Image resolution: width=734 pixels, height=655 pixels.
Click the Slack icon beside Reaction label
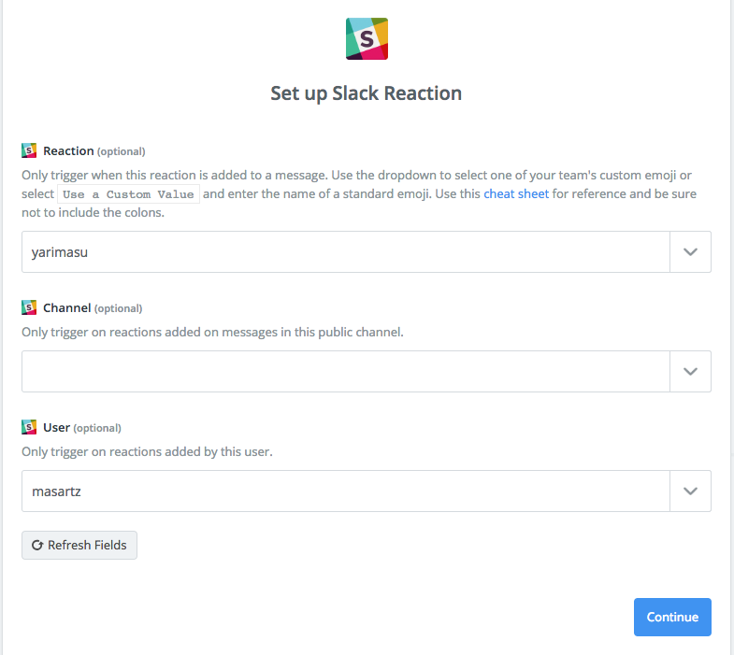29,150
